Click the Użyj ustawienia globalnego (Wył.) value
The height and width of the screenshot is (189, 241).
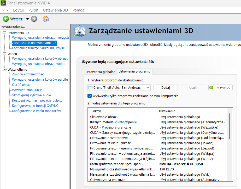[185, 175]
